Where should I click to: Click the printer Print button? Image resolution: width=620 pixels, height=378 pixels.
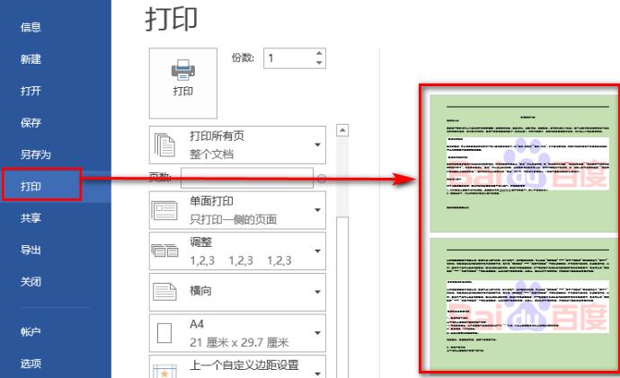(183, 84)
